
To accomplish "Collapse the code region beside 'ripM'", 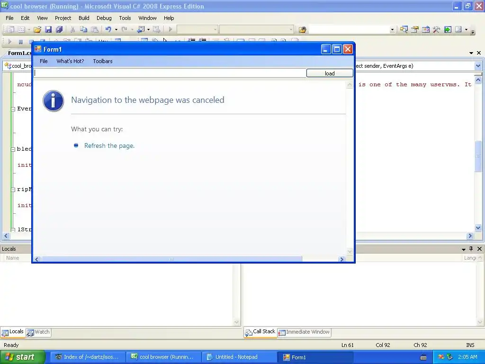I will pyautogui.click(x=13, y=190).
